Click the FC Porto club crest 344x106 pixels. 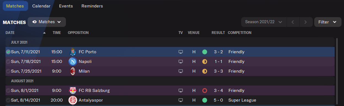[73, 52]
